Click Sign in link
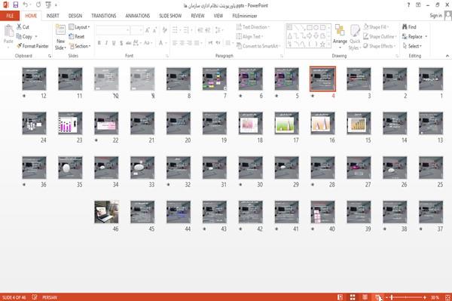 [435, 16]
